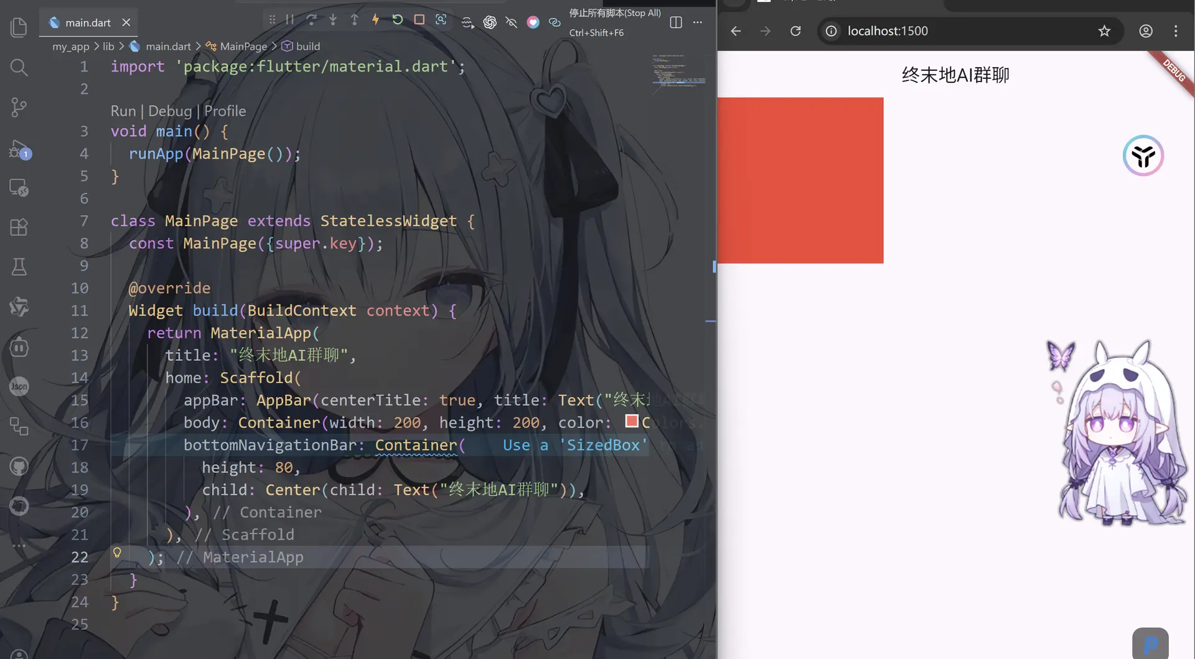Click the lightbulb quick-fix icon on line 22

point(117,553)
